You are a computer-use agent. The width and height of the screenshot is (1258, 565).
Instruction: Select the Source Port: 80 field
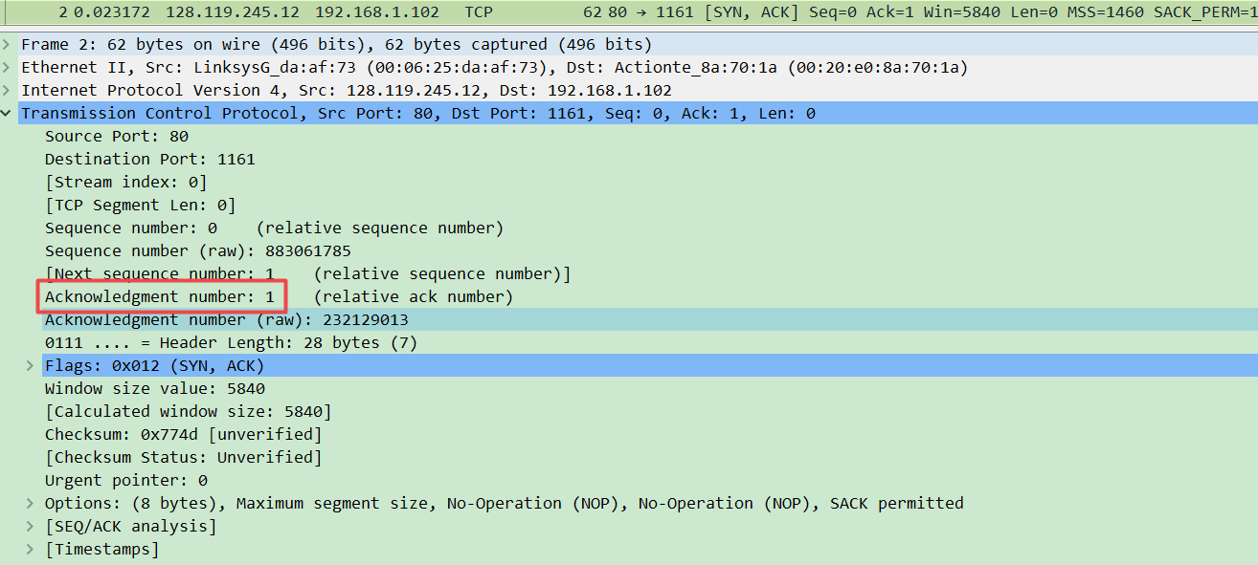tap(117, 137)
